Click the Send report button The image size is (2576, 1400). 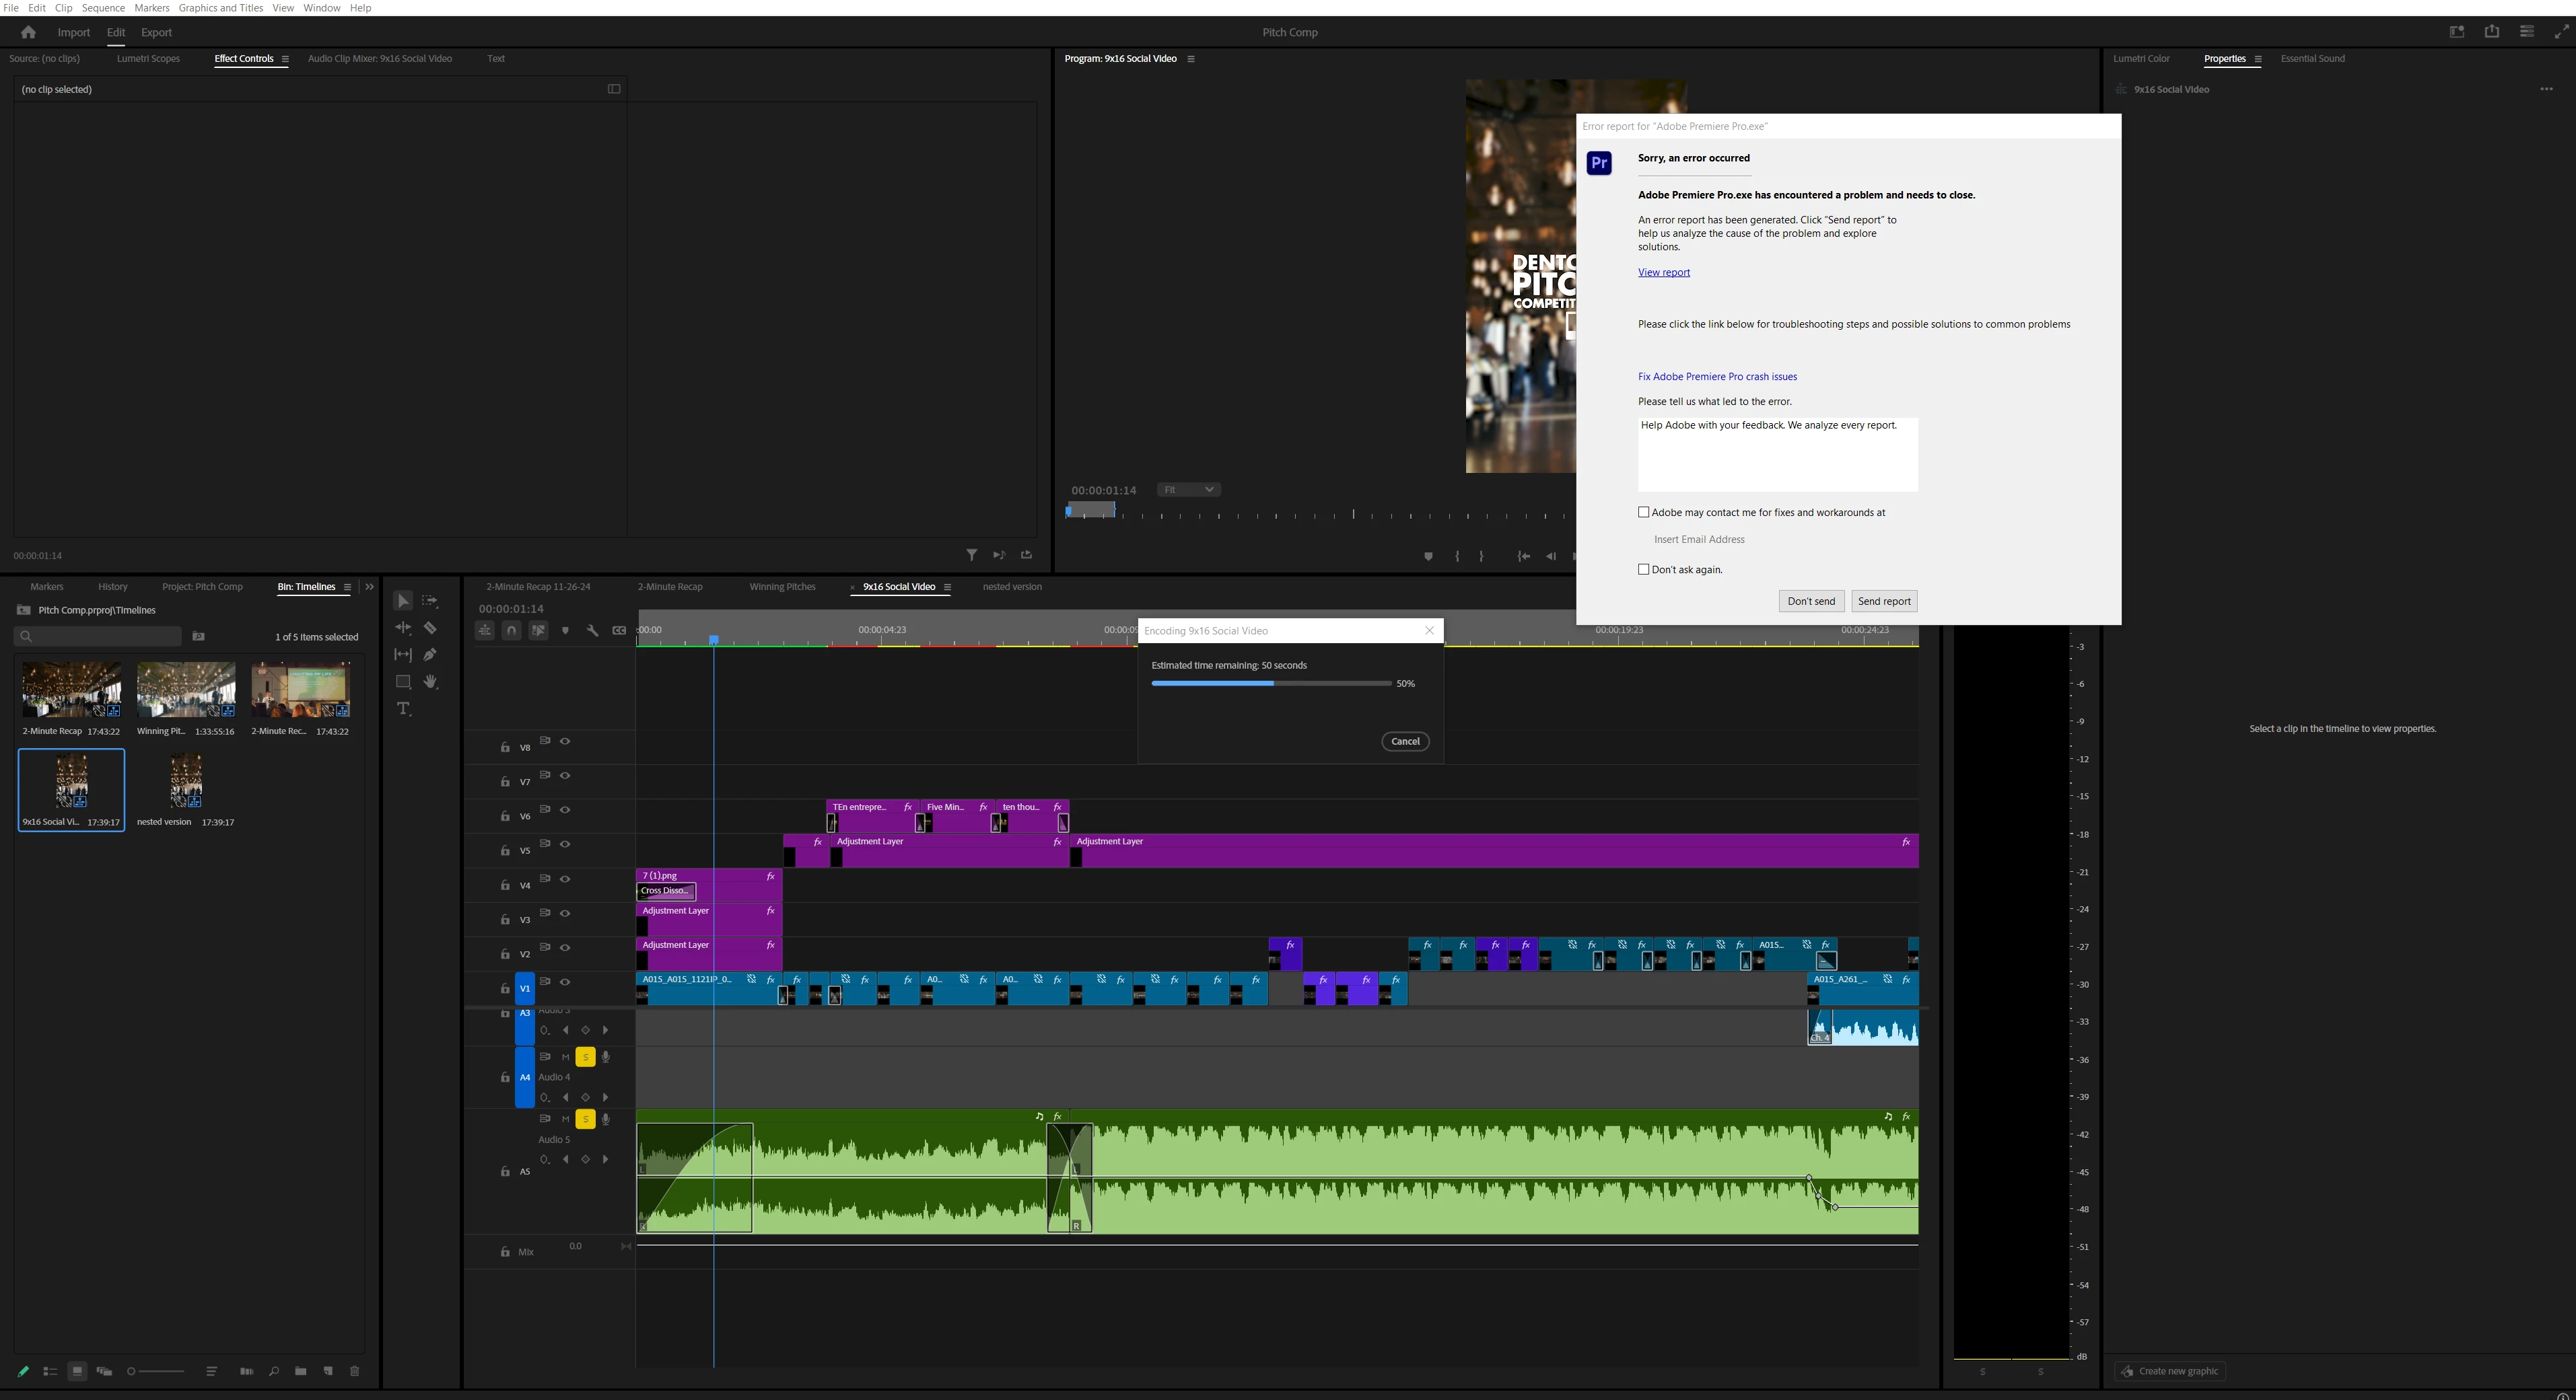click(x=1883, y=601)
